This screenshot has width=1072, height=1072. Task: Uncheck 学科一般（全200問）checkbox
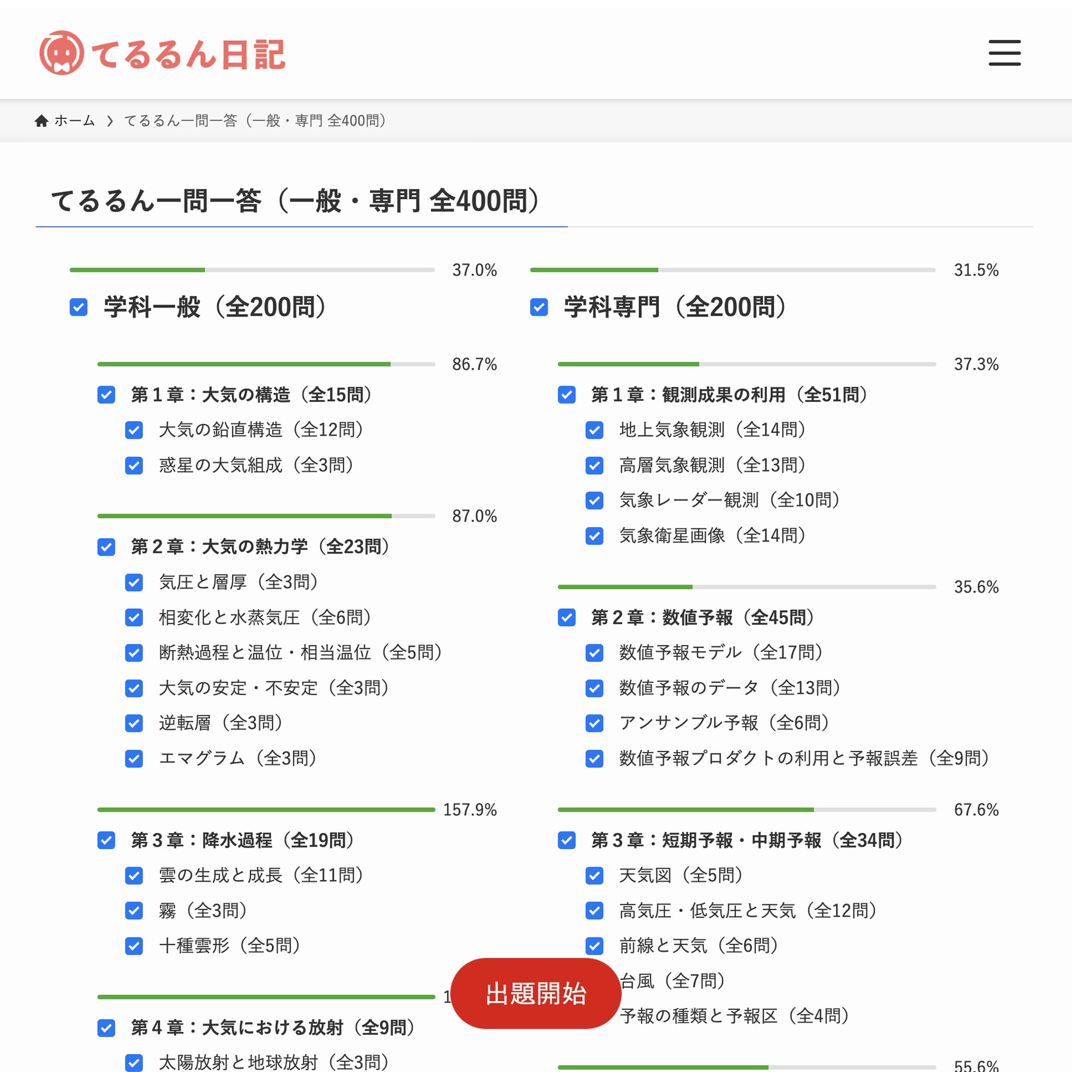click(x=78, y=307)
